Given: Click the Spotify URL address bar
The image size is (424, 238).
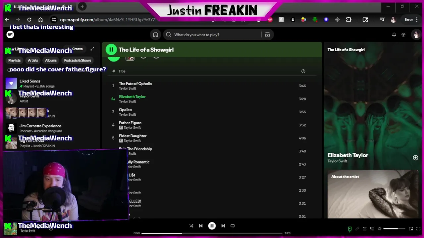Looking at the screenshot, I should [x=109, y=20].
